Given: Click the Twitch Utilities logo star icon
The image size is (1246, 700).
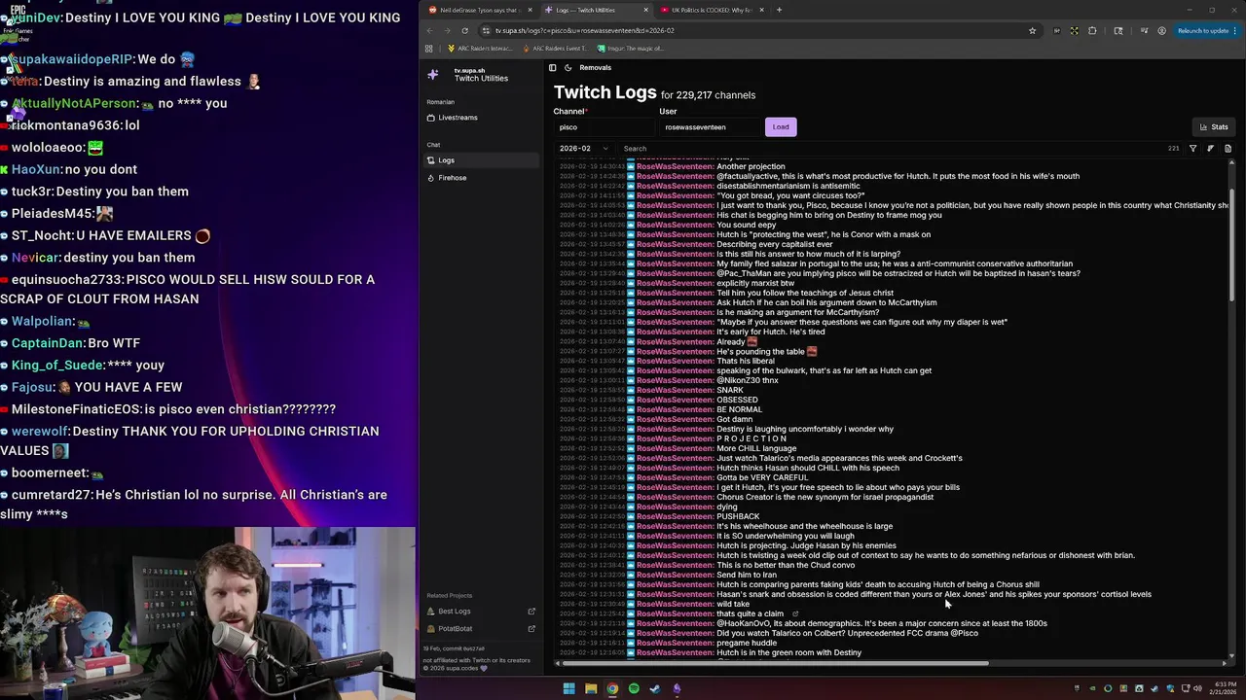Looking at the screenshot, I should pyautogui.click(x=433, y=74).
